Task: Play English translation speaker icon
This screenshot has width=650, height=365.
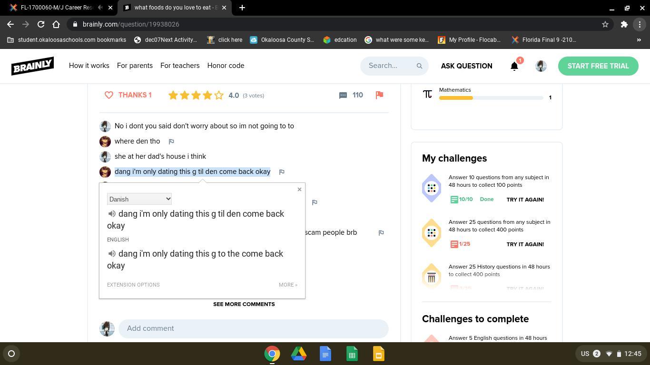Action: 112,254
